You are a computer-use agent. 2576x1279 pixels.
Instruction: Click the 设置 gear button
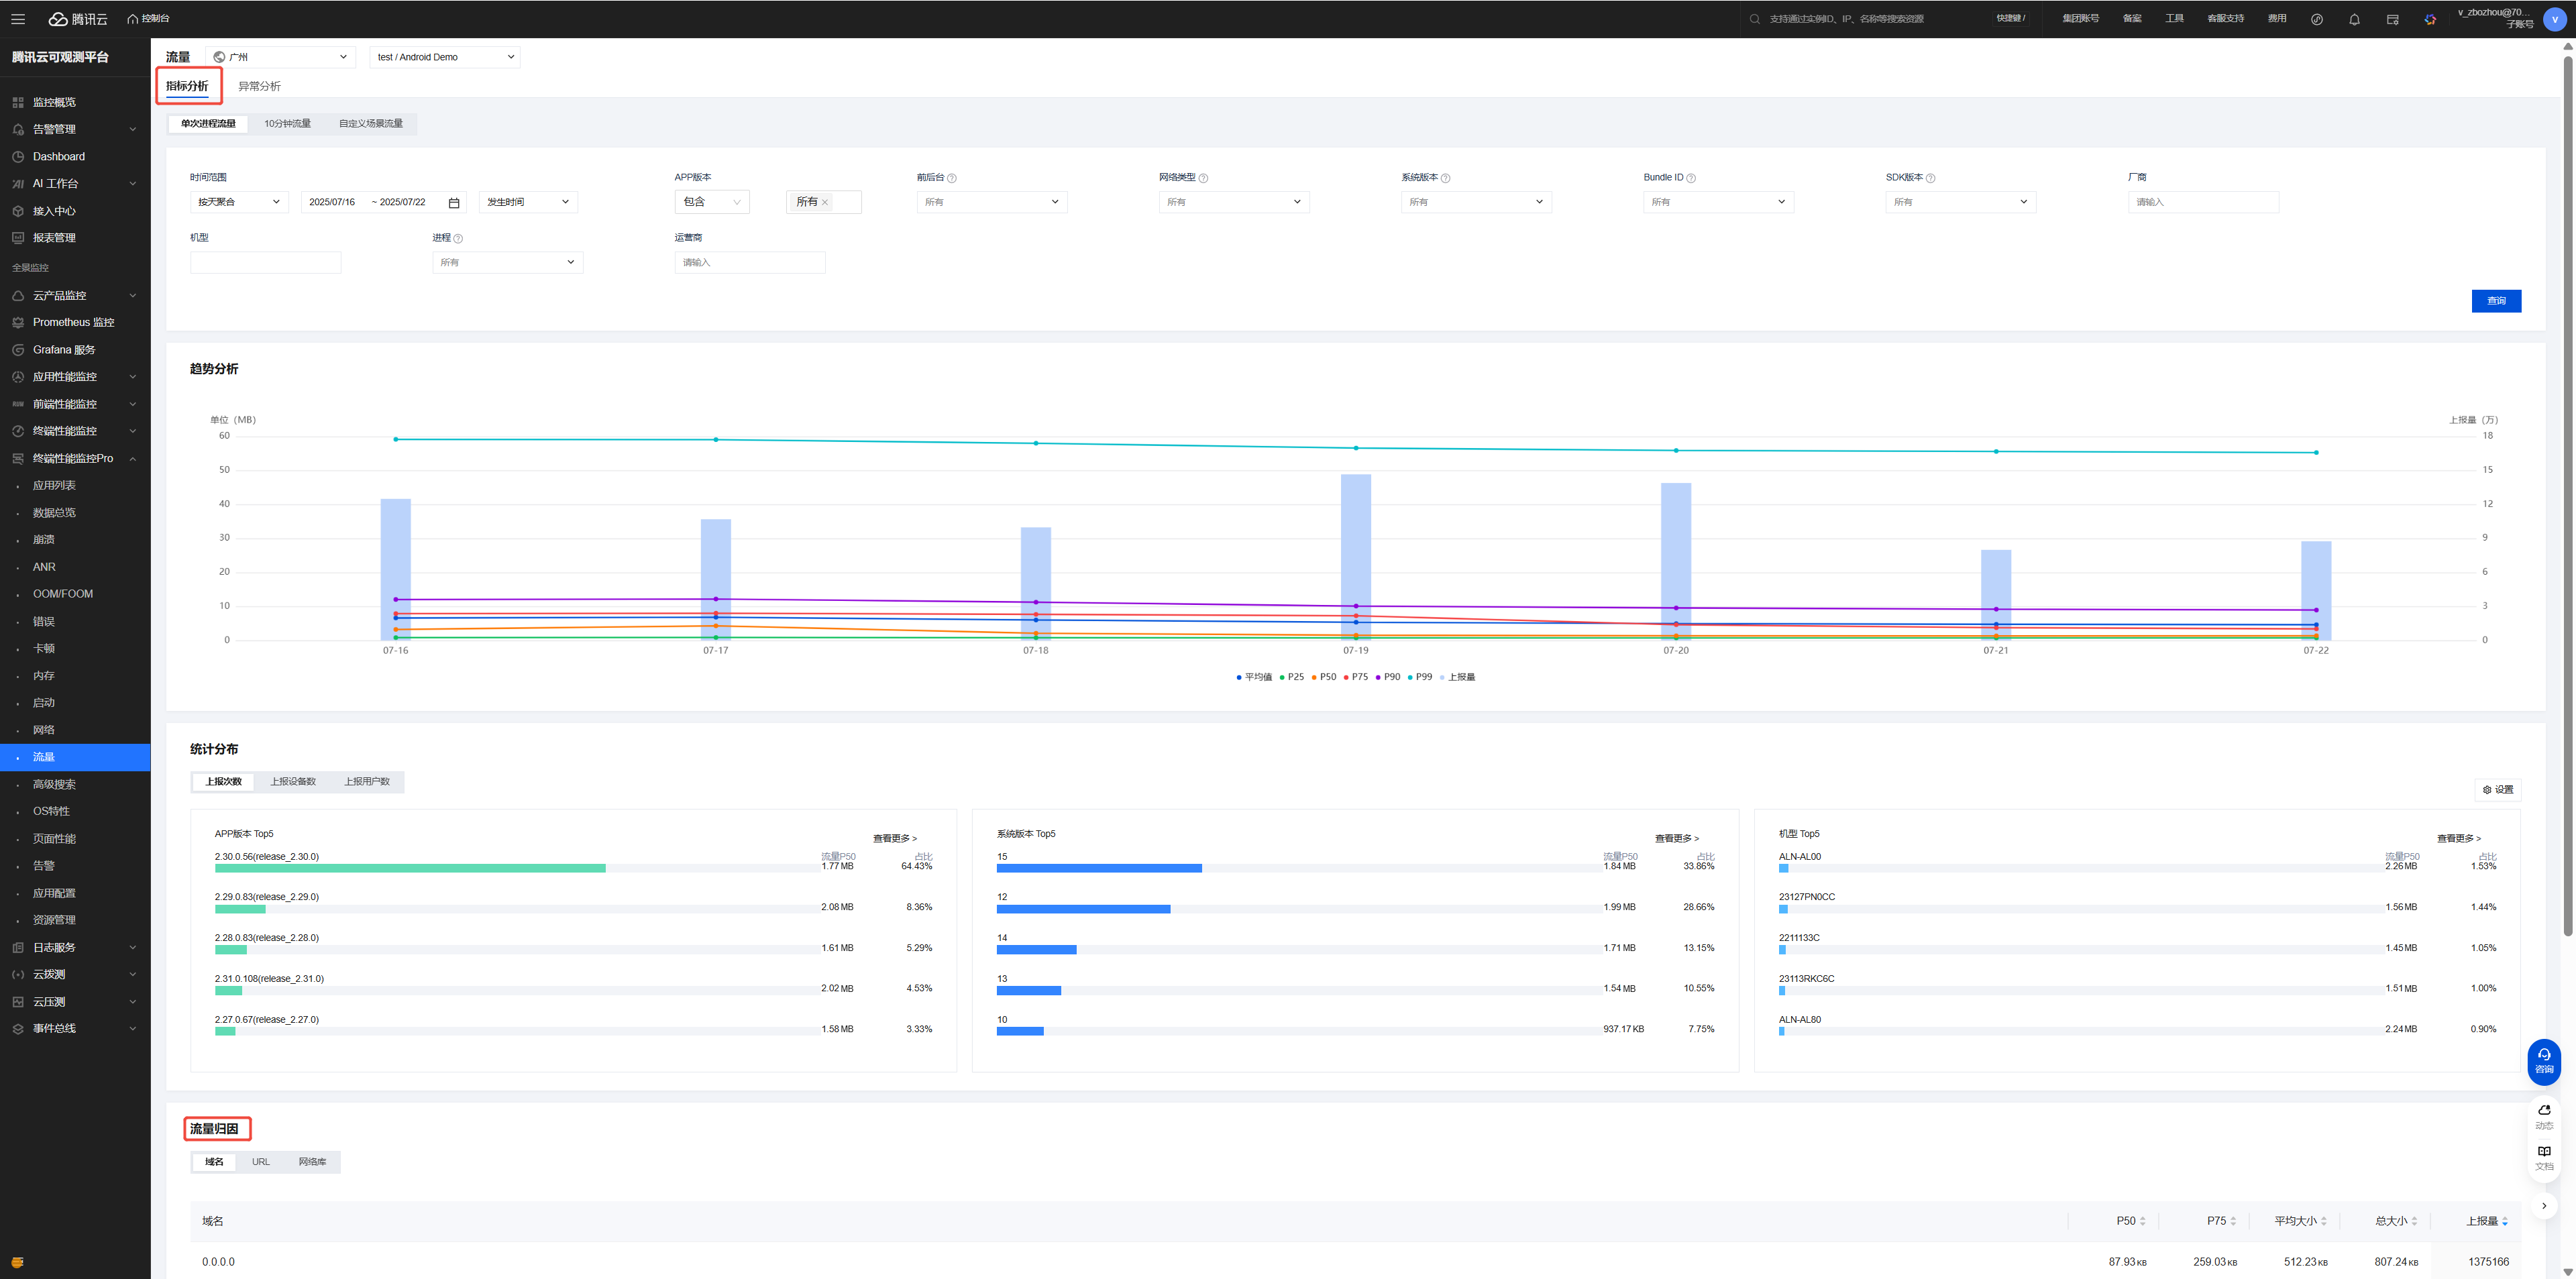pyautogui.click(x=2497, y=790)
